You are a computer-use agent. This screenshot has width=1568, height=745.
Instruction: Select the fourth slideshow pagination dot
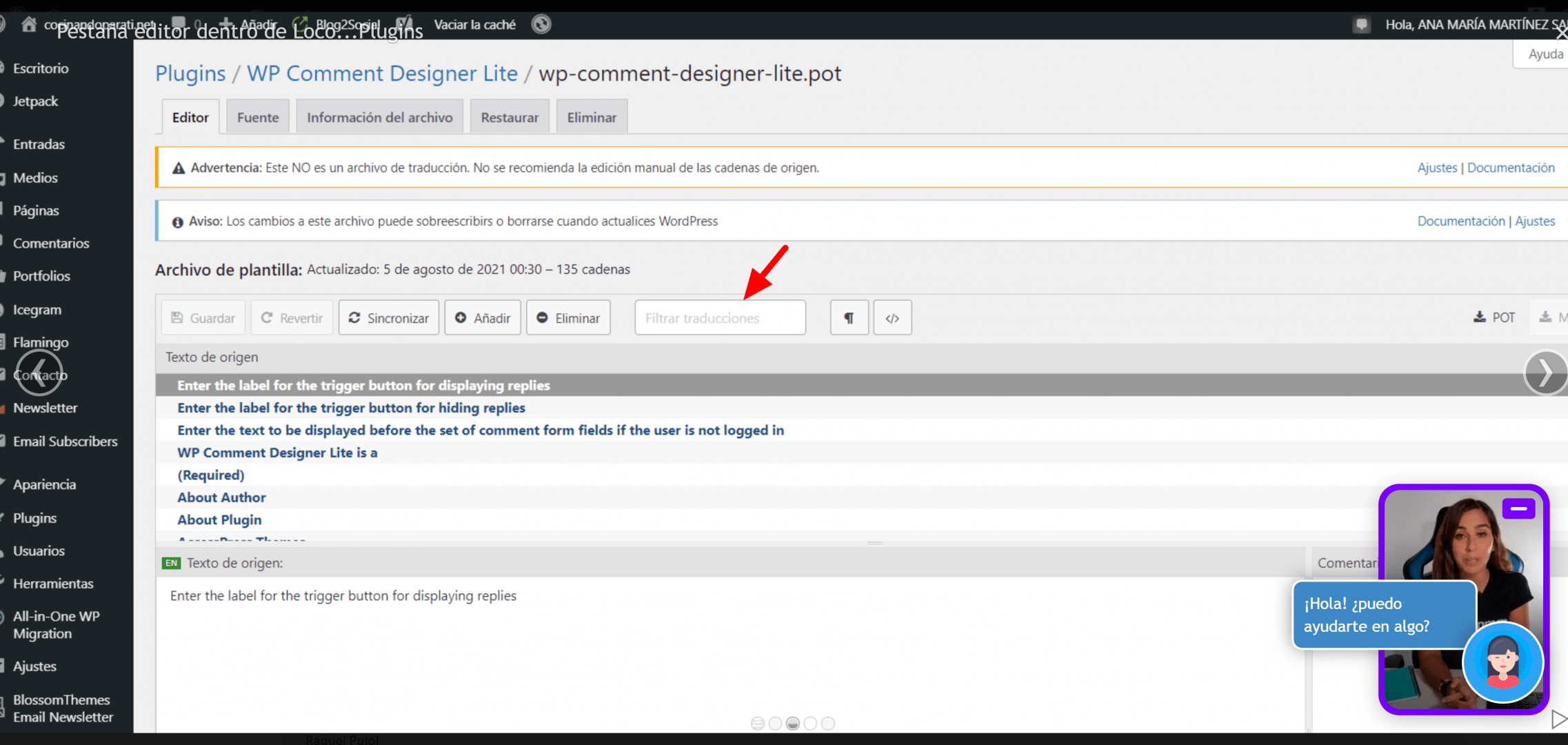(x=810, y=723)
